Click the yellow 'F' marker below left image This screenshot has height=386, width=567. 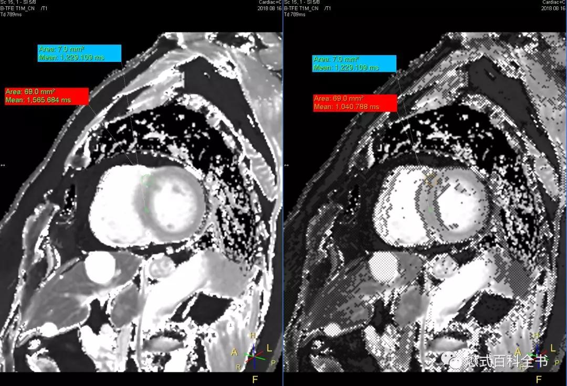click(255, 380)
